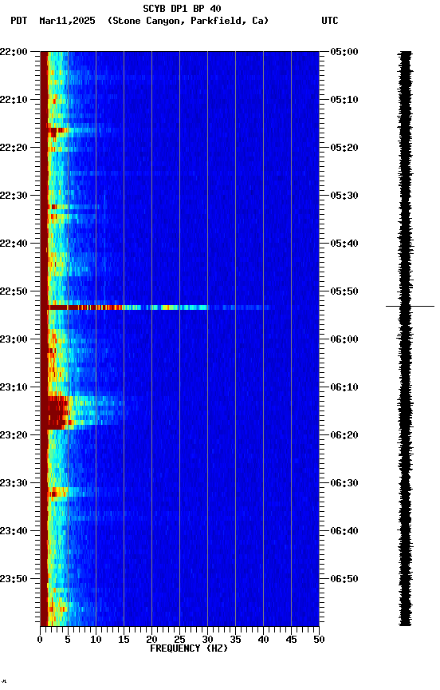The width and height of the screenshot is (440, 690).
Task: Click the '30' frequency axis value
Action: point(208,640)
